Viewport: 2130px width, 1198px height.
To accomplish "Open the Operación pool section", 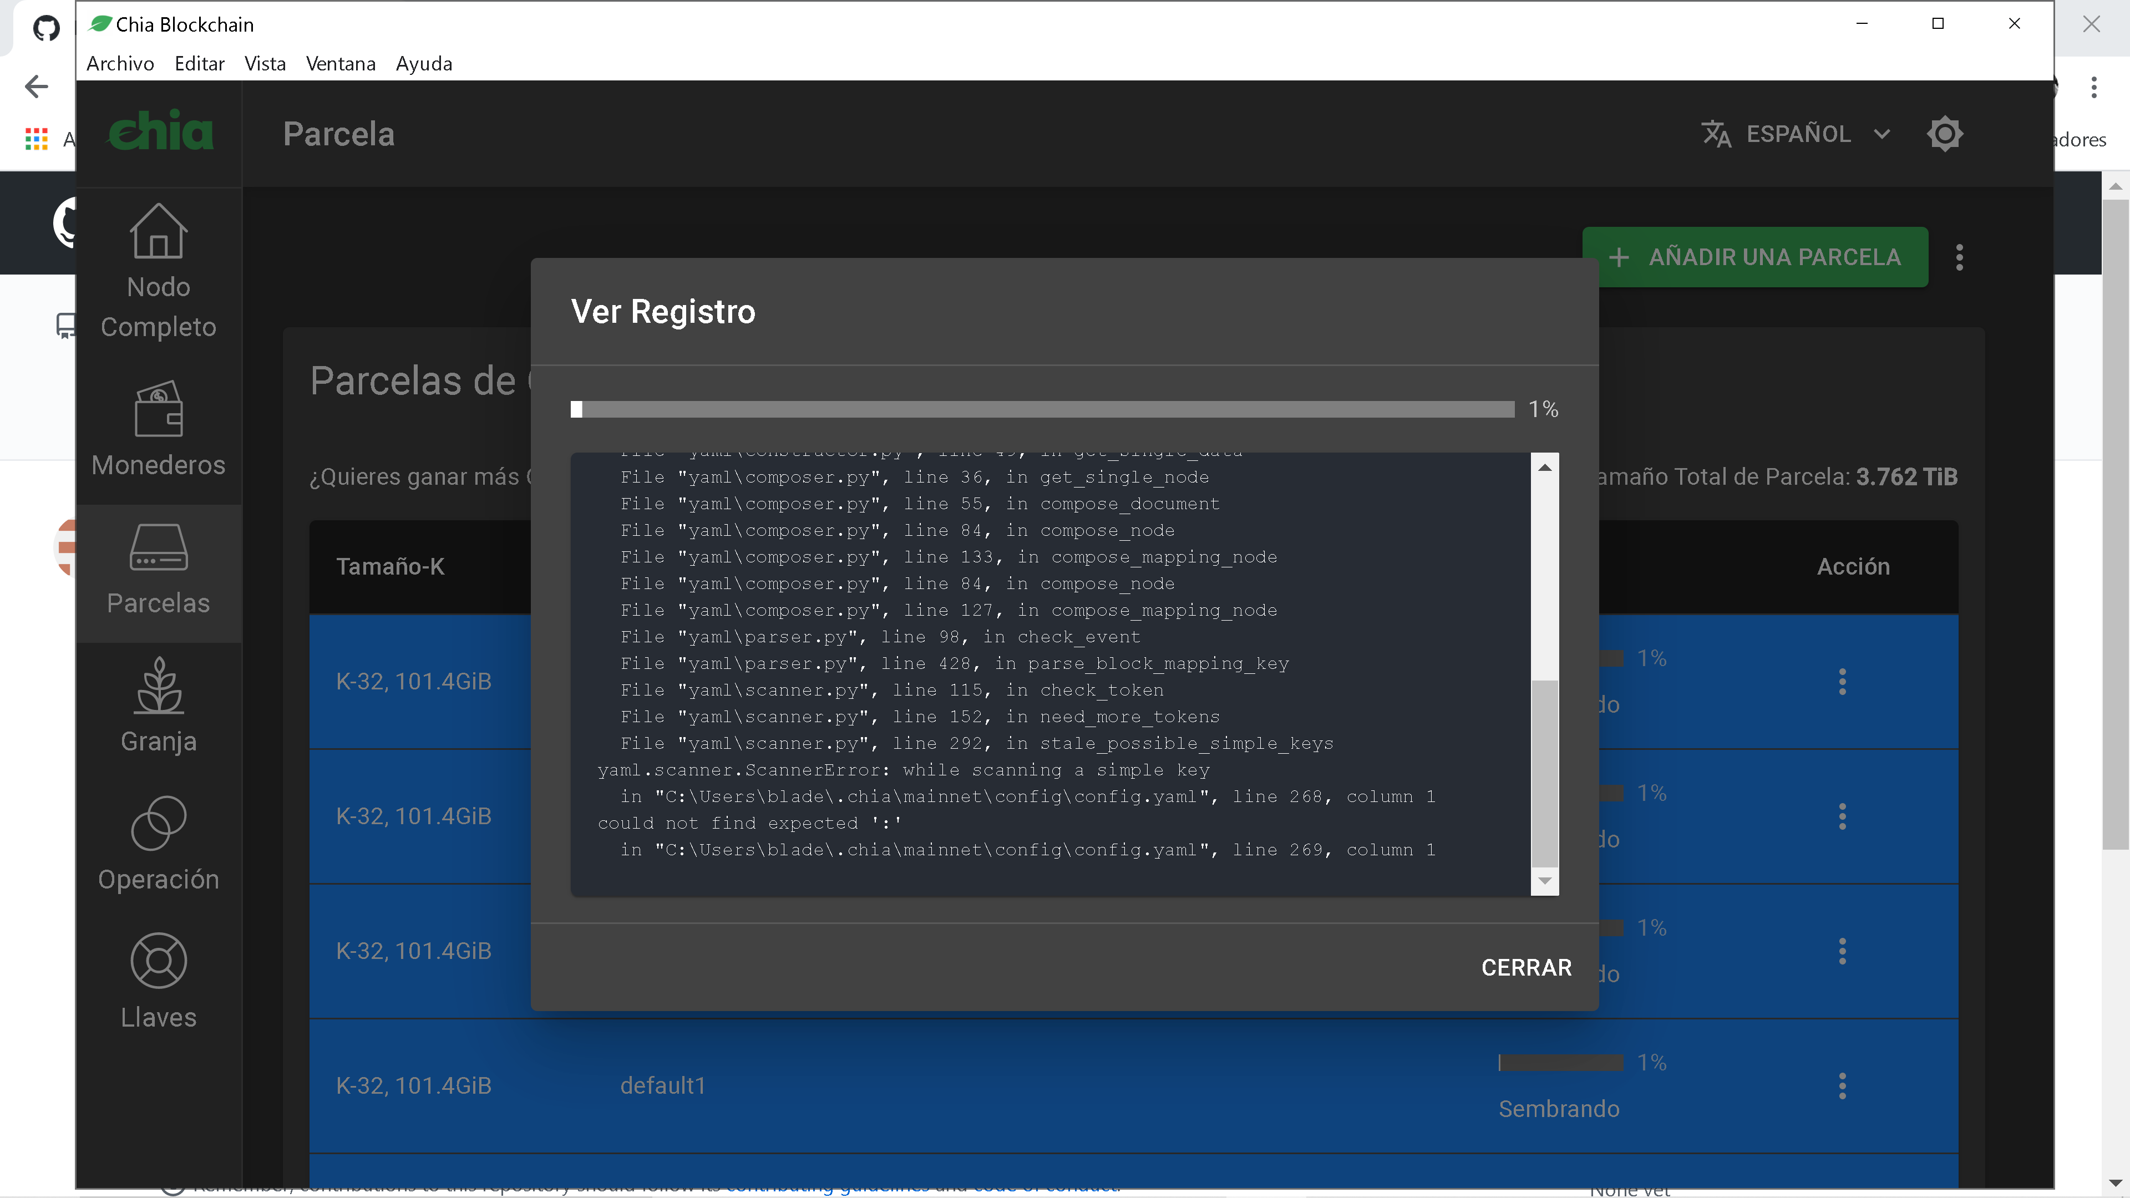I will (158, 843).
